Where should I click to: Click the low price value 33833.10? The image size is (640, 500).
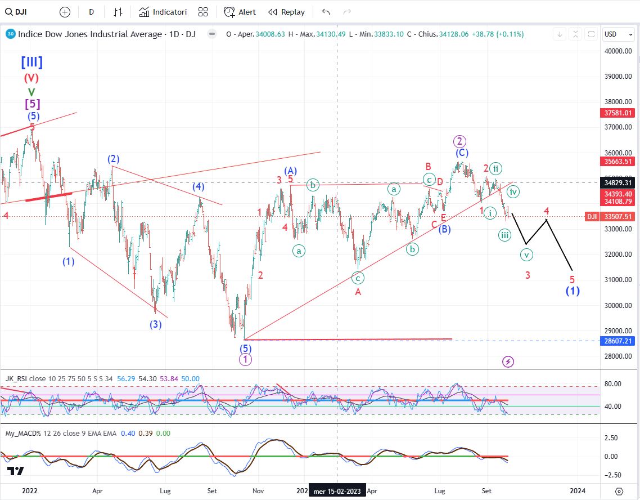pos(389,34)
